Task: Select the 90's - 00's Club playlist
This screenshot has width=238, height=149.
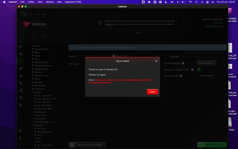Action: (x=44, y=145)
